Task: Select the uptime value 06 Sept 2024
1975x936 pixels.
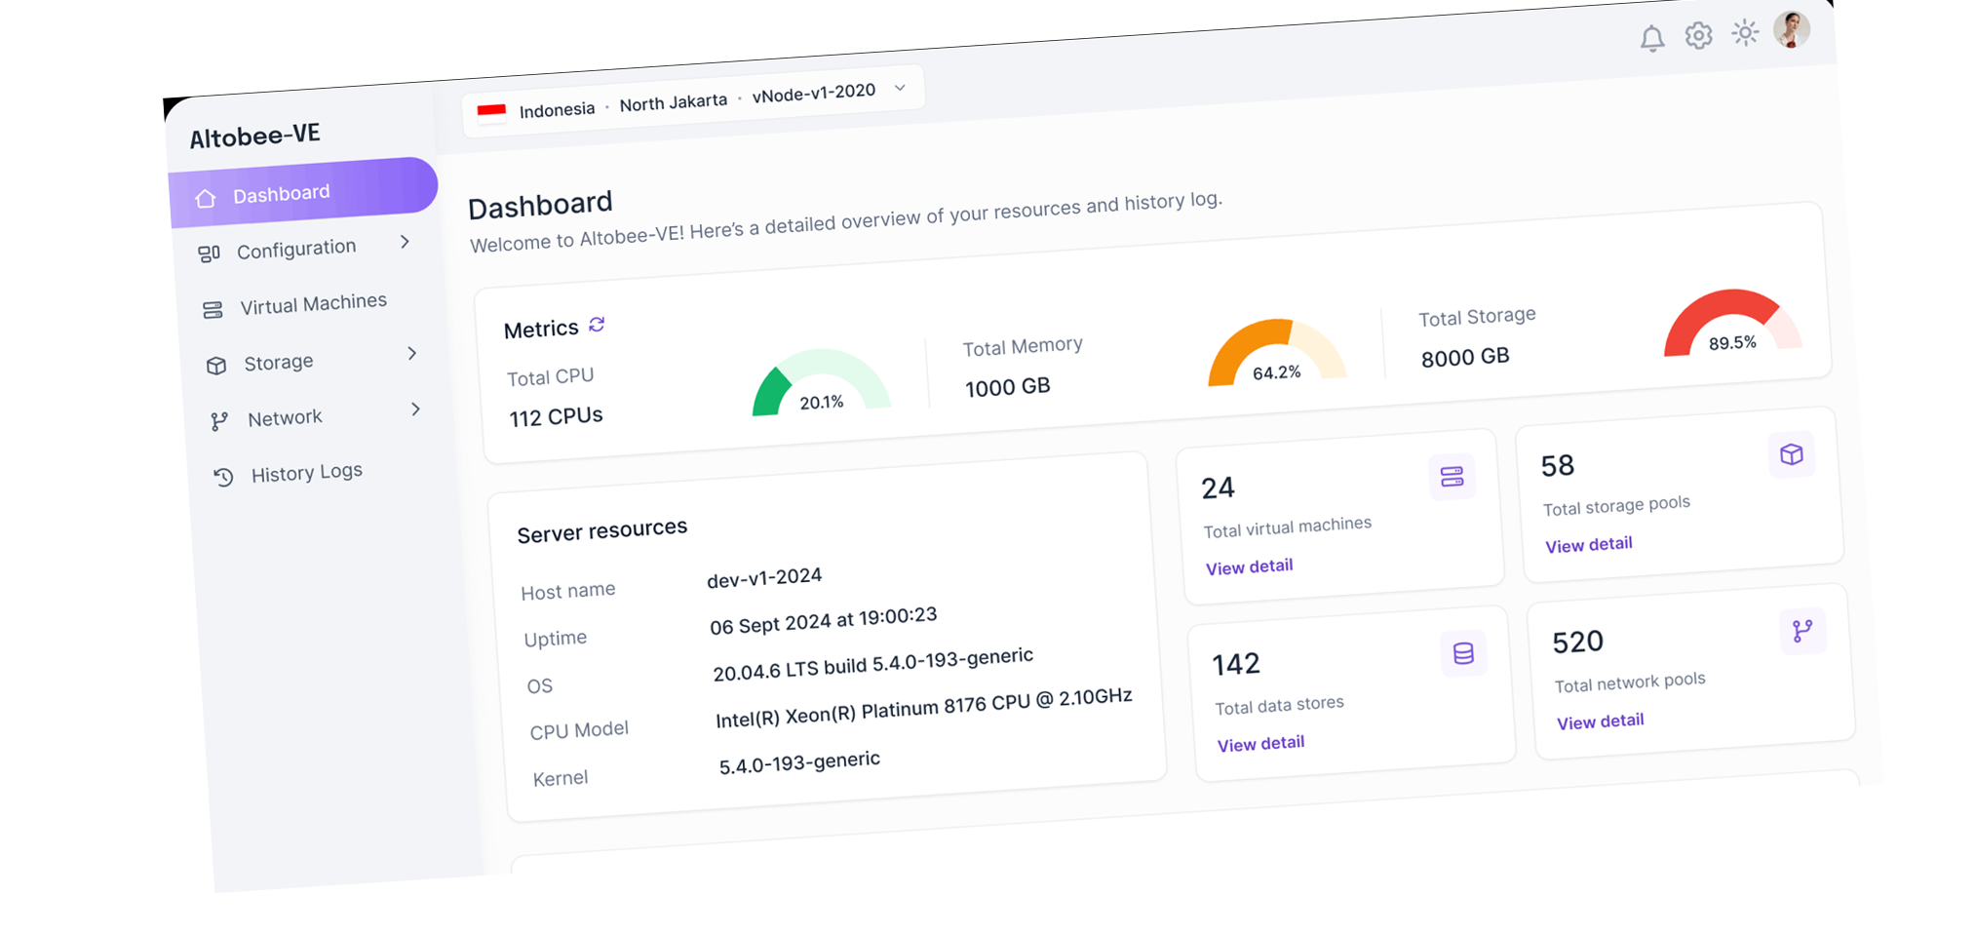Action: pyautogui.click(x=823, y=620)
